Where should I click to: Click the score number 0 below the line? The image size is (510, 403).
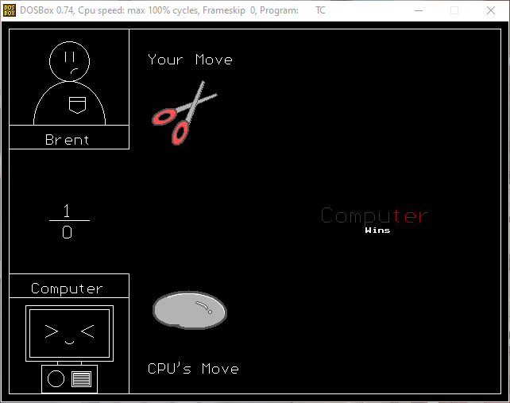67,232
